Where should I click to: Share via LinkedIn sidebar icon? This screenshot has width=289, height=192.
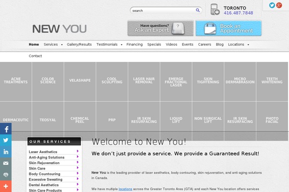tap(6, 152)
